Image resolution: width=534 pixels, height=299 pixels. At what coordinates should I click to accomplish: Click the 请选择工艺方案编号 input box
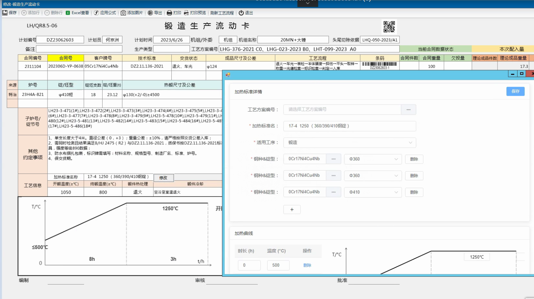(x=342, y=110)
